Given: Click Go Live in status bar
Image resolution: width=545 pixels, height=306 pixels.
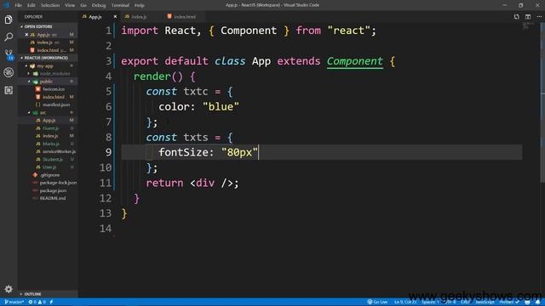Looking at the screenshot, I should point(377,303).
